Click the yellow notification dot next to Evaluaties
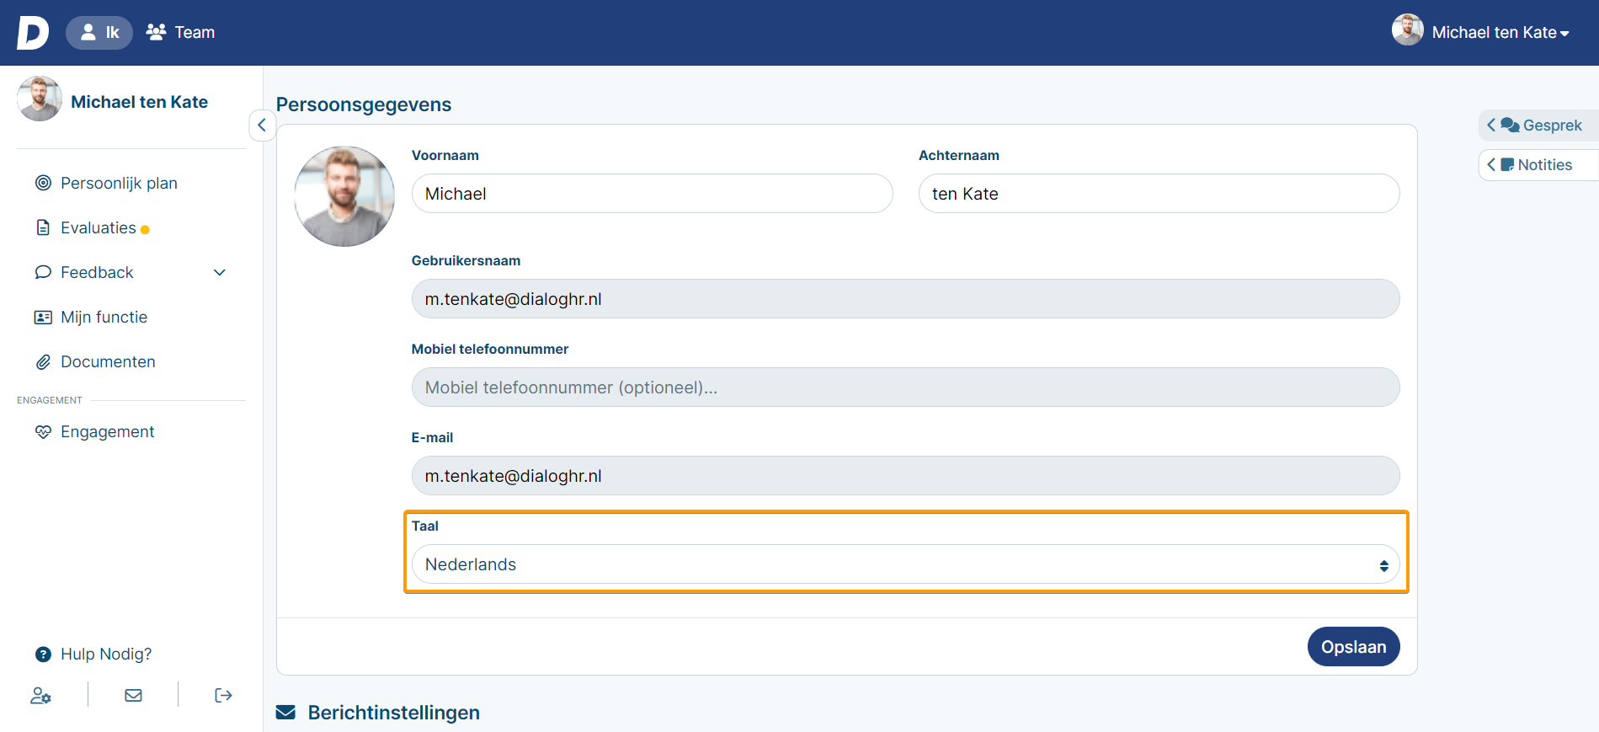This screenshot has width=1599, height=732. pyautogui.click(x=145, y=229)
